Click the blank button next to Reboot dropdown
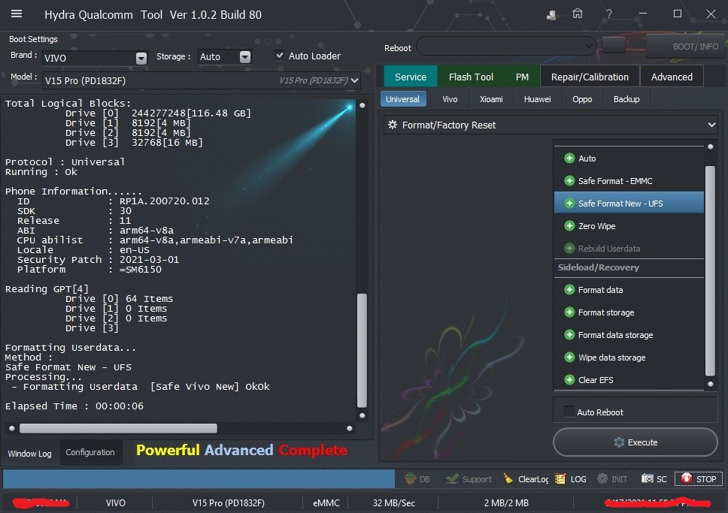The image size is (728, 513). (x=614, y=45)
